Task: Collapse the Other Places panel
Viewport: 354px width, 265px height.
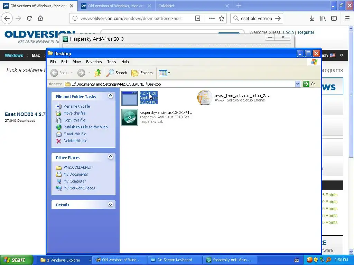Action: (110, 157)
